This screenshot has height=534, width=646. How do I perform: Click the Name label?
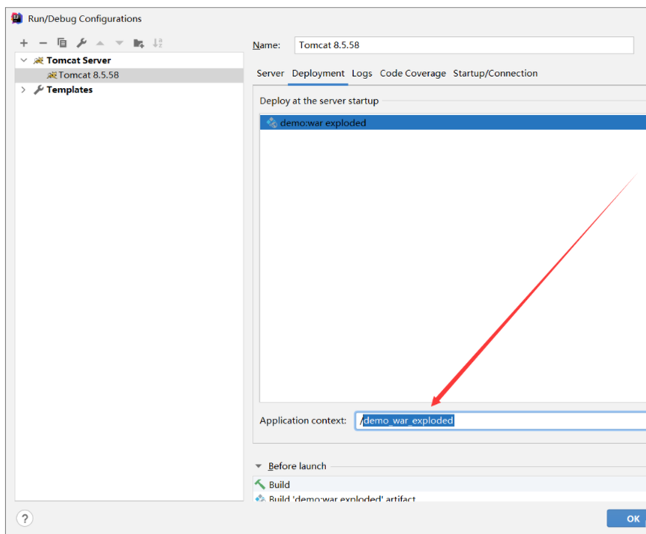pos(266,45)
